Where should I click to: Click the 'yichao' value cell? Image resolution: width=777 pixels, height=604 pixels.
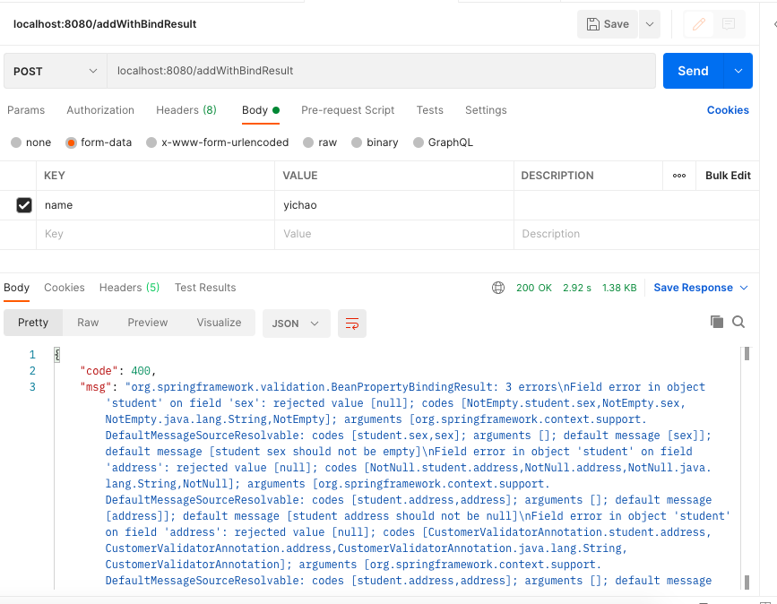pyautogui.click(x=394, y=205)
